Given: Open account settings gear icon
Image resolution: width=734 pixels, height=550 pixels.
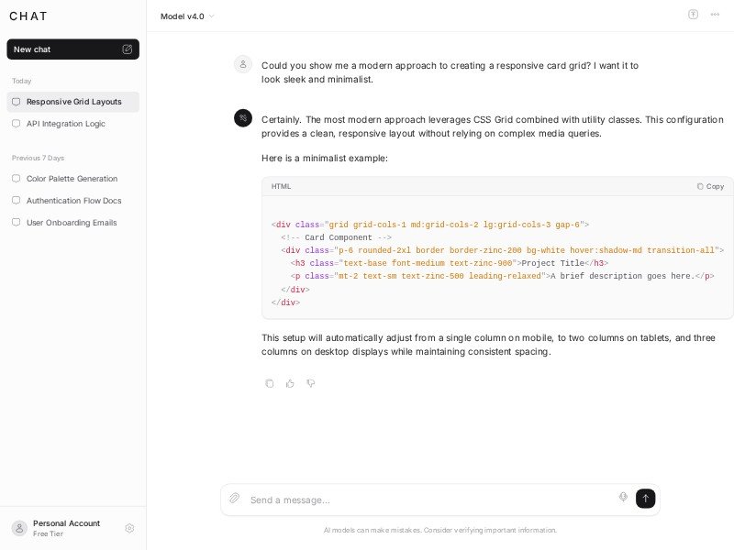Looking at the screenshot, I should [x=129, y=528].
